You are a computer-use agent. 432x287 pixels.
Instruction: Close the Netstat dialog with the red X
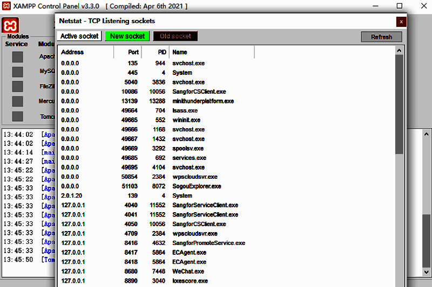tap(401, 22)
